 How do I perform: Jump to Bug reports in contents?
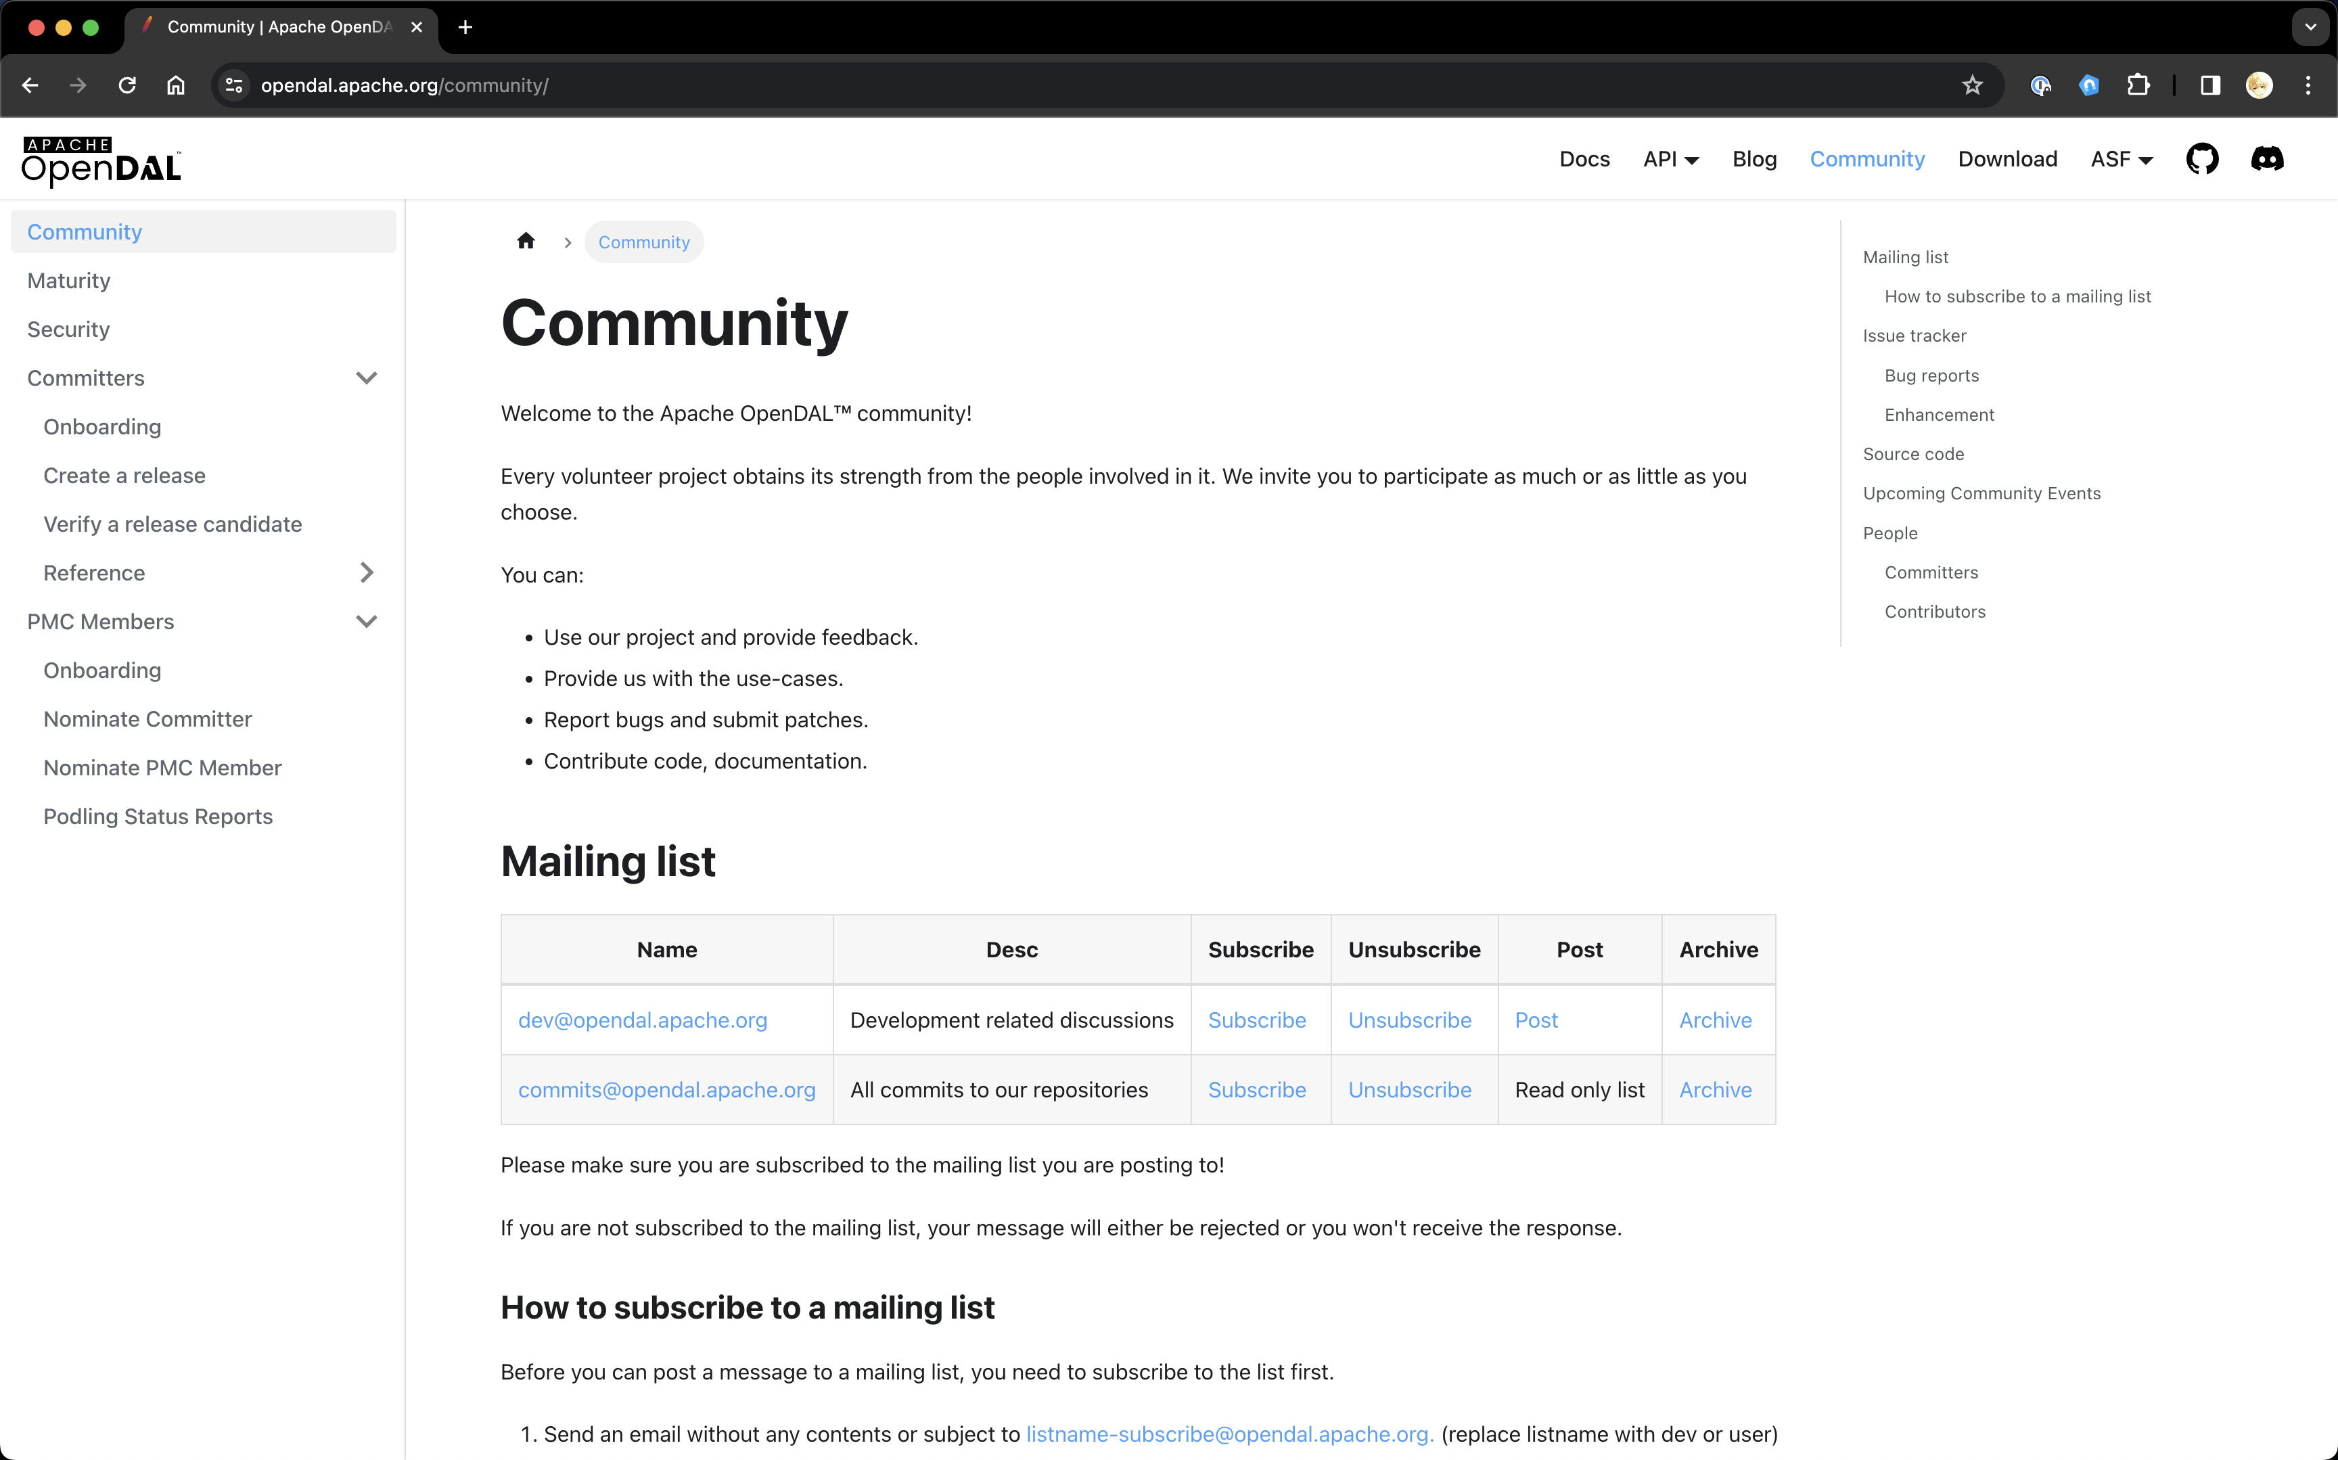[x=1931, y=375]
